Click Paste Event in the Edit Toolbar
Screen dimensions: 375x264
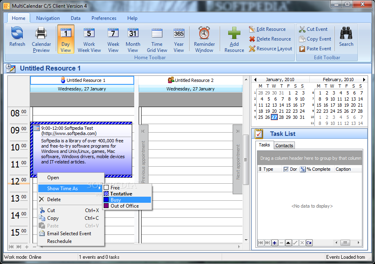pos(315,49)
